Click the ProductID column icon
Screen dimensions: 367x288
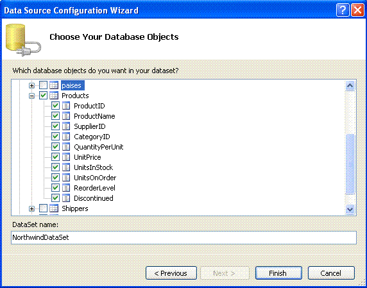66,106
